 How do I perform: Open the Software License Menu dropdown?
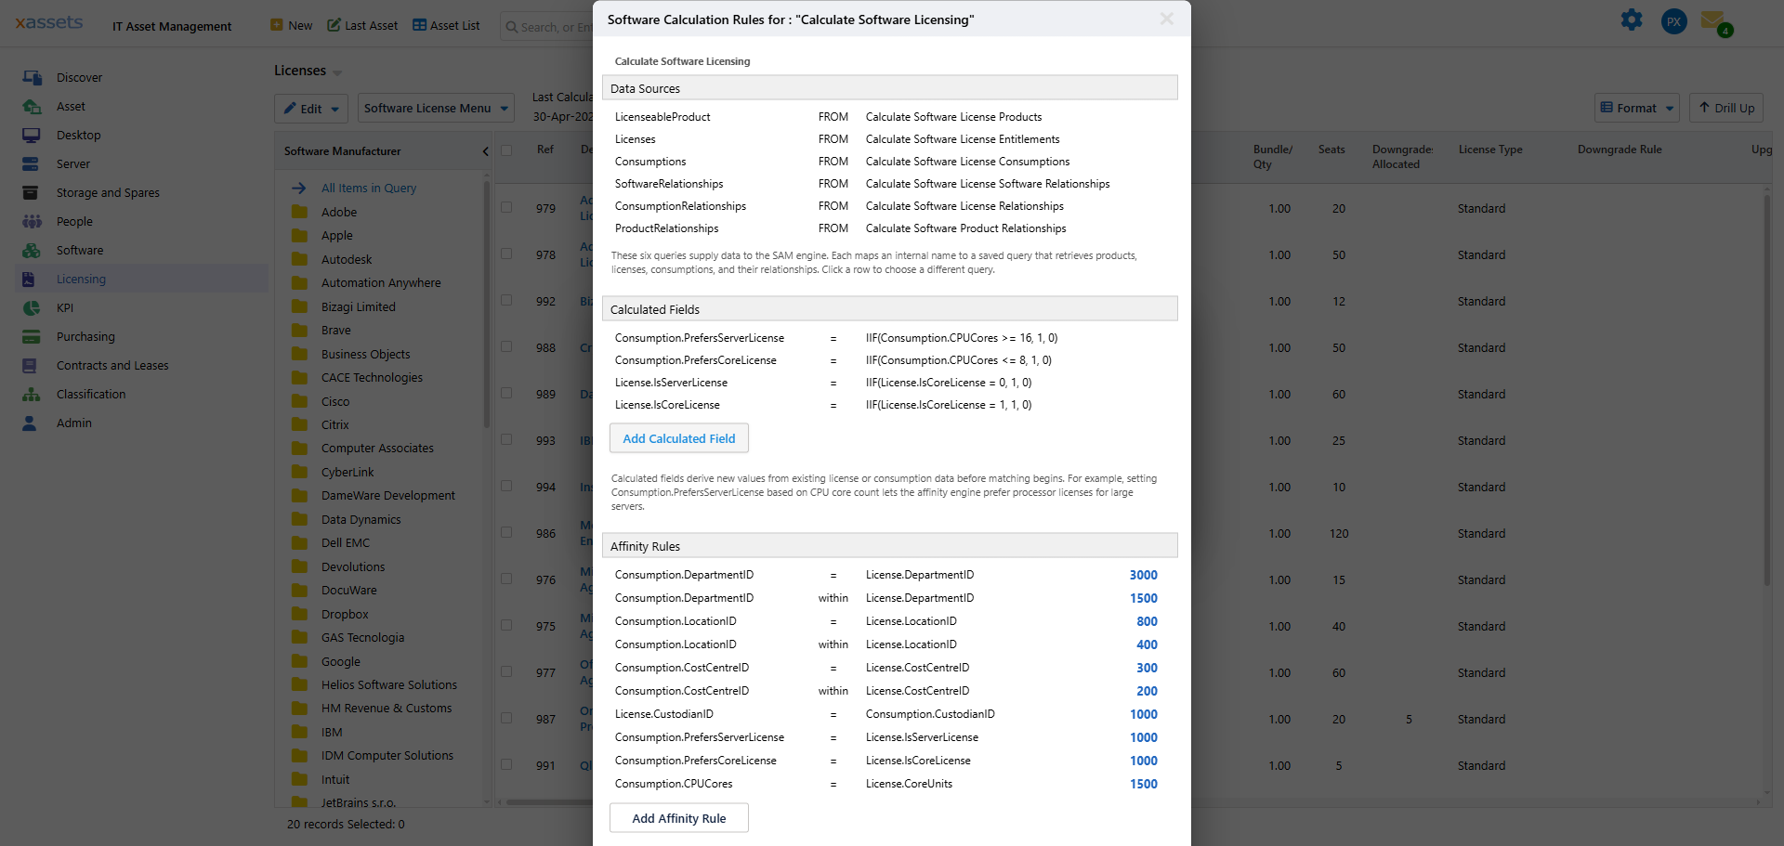[x=436, y=109]
